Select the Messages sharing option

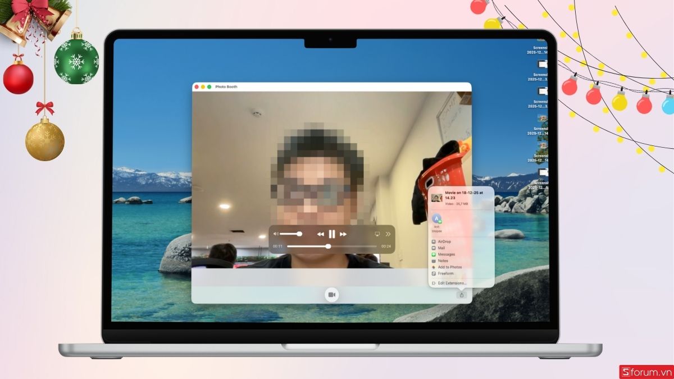click(445, 254)
